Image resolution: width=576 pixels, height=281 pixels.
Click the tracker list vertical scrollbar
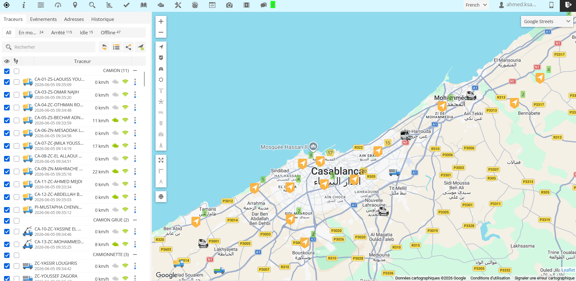point(144,79)
